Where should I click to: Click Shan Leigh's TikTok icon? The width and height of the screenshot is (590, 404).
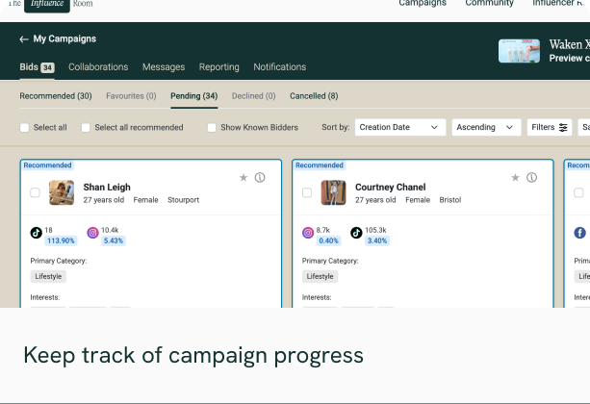[x=36, y=232]
